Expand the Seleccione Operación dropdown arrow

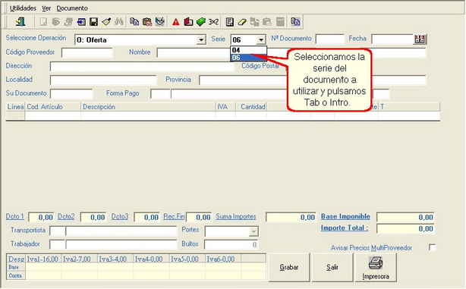pyautogui.click(x=201, y=39)
